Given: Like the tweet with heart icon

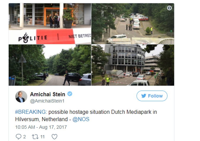Looking at the screenshot, I should pyautogui.click(x=55, y=137).
